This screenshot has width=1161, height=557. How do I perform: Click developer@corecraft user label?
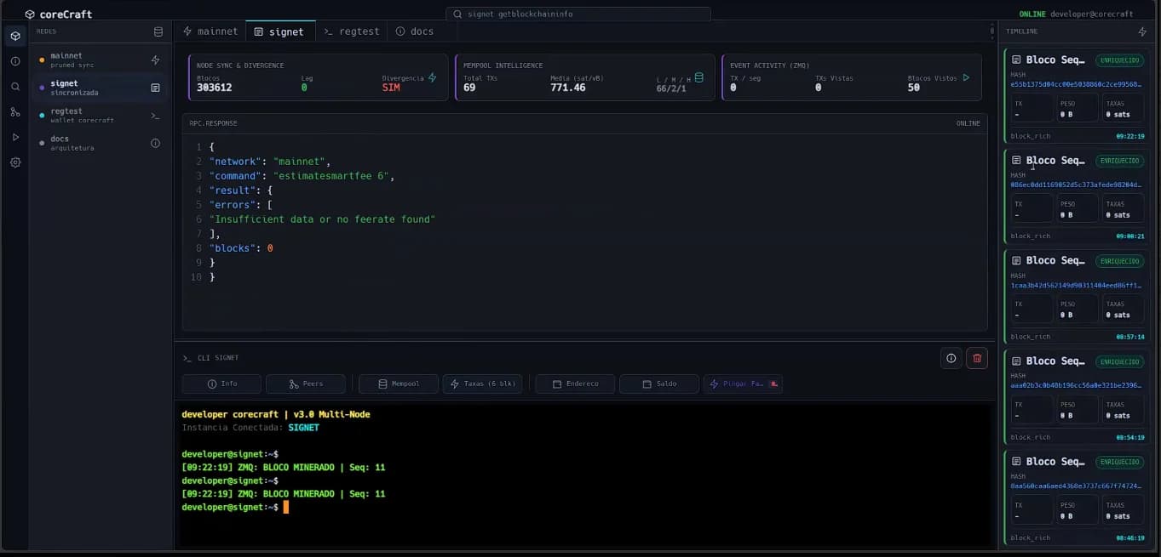[1092, 14]
